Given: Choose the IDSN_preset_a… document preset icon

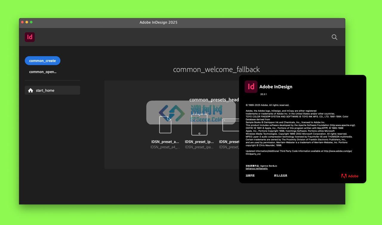Looking at the screenshot, I should [x=165, y=124].
